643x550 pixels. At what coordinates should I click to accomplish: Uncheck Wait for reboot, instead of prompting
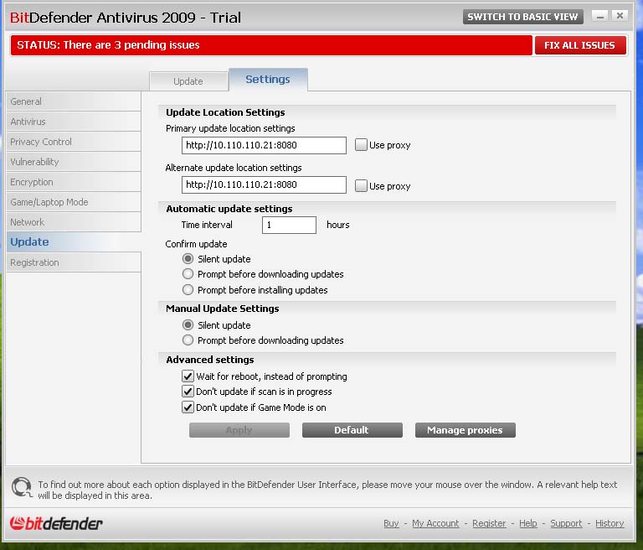(188, 376)
